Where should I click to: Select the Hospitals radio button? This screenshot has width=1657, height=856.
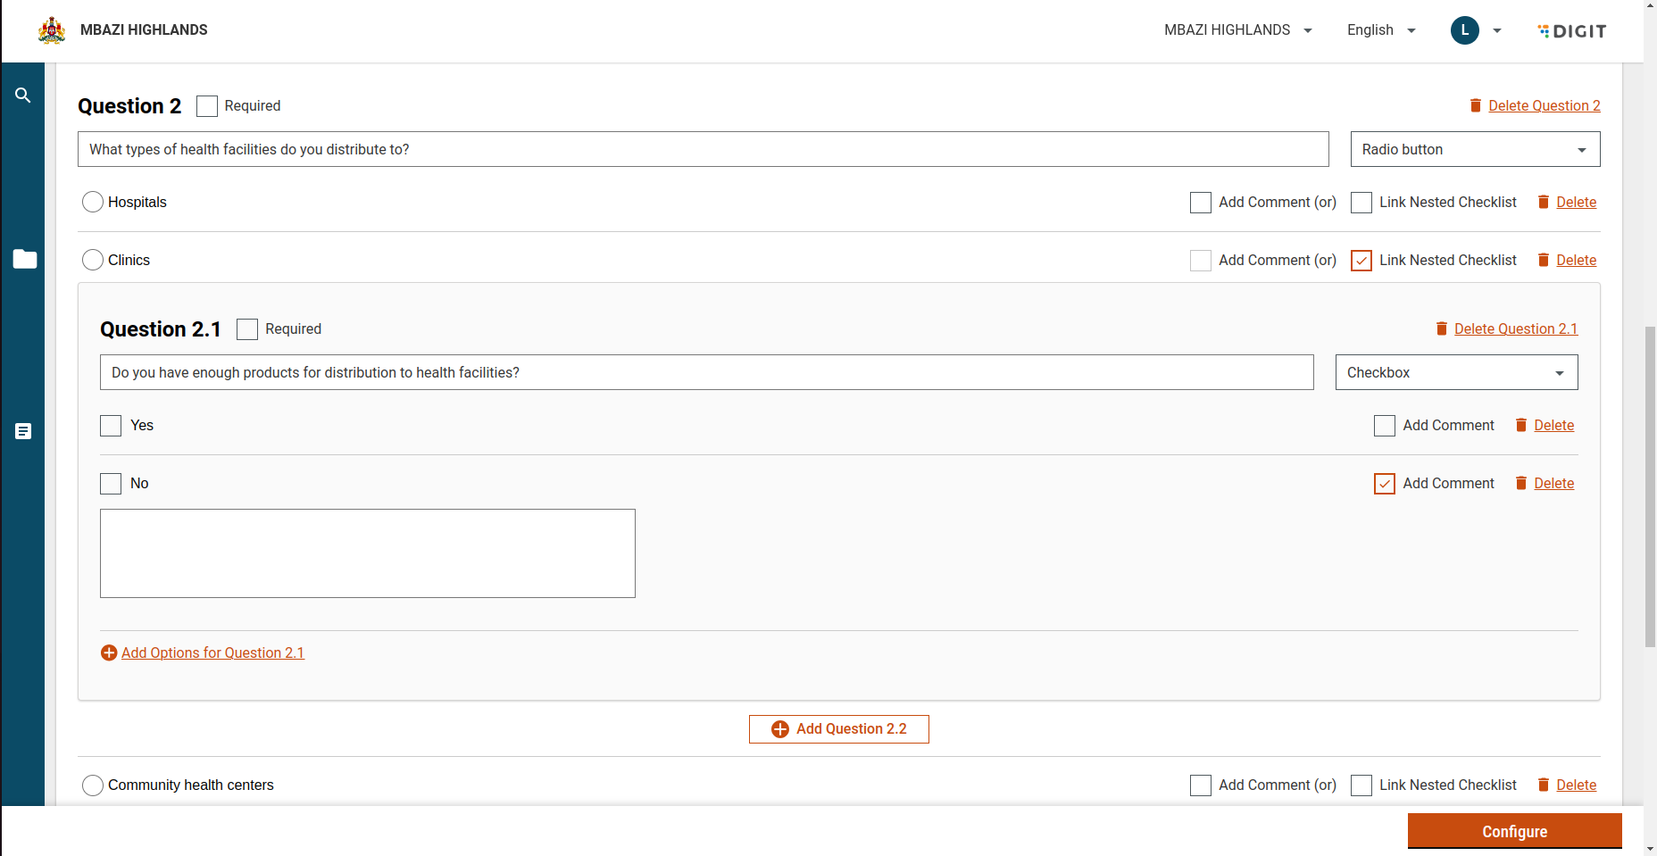pyautogui.click(x=93, y=202)
